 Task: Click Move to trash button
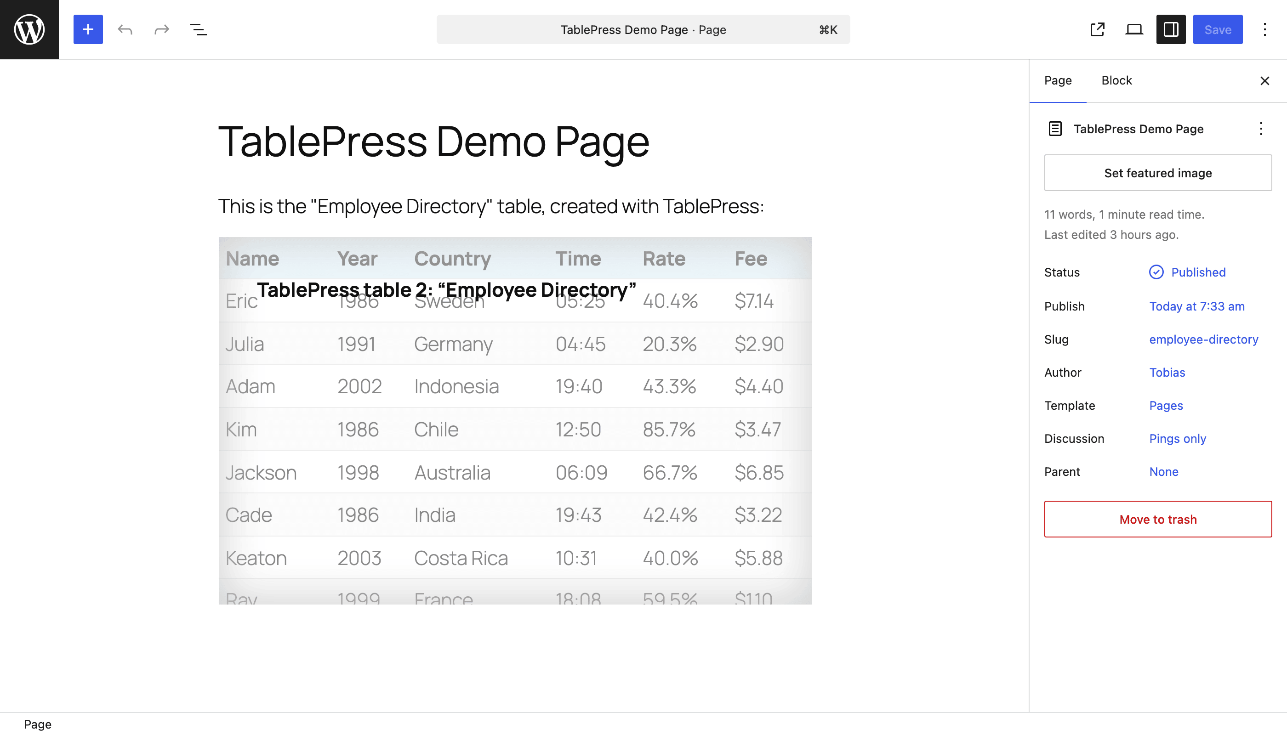1158,519
